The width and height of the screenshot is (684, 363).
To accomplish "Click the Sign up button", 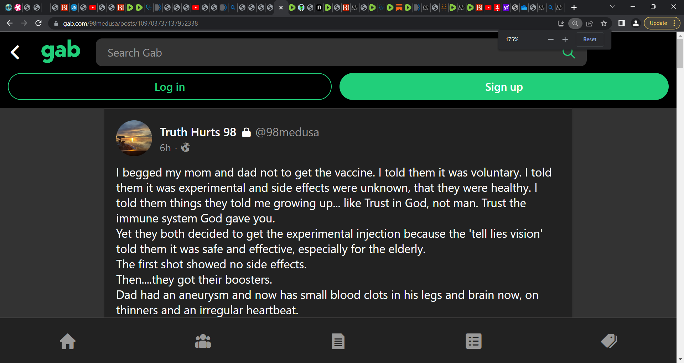I will click(504, 87).
